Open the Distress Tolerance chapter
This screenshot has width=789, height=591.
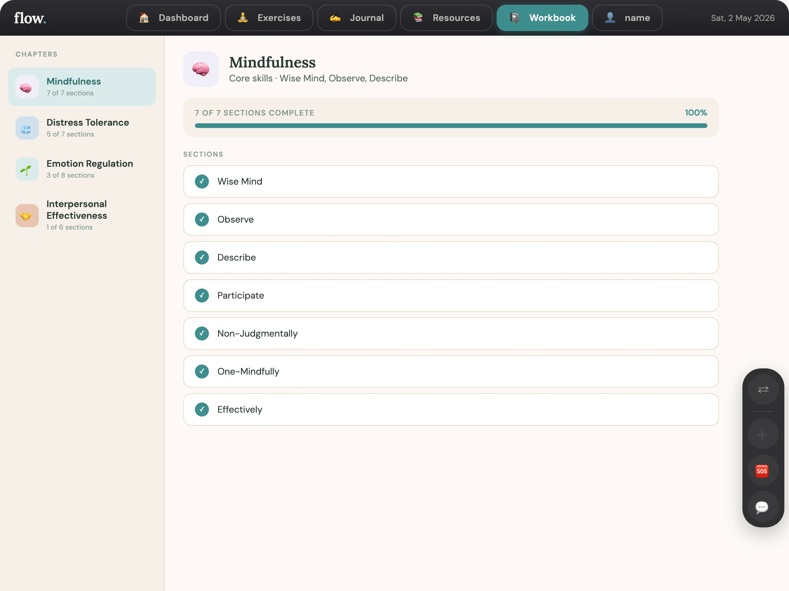click(82, 128)
